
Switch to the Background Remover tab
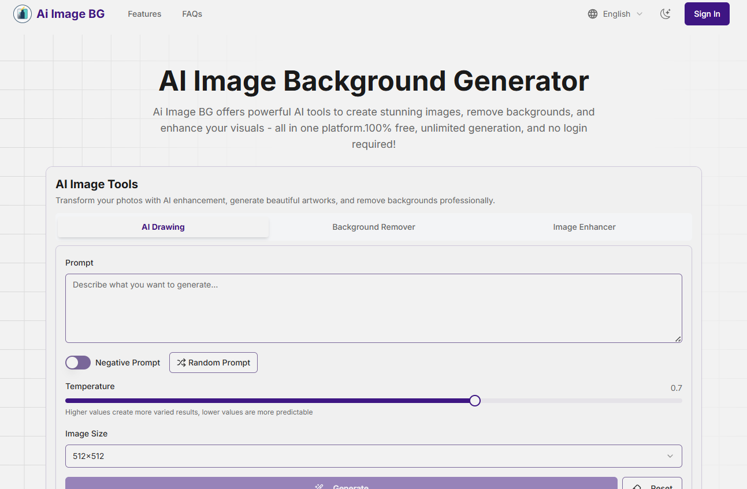[374, 227]
